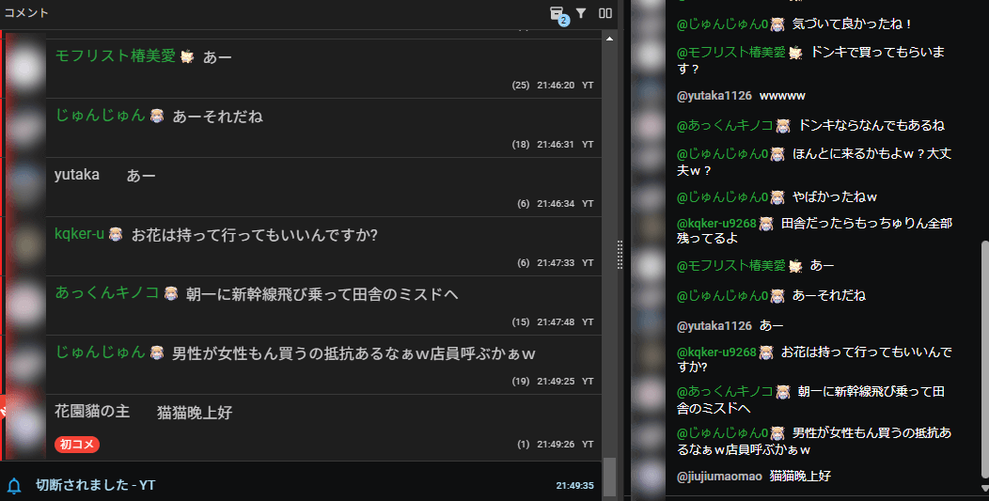Click badge beside @kqker-u9268 お花は持って chat message
Screen dimensions: 989x501
point(765,352)
